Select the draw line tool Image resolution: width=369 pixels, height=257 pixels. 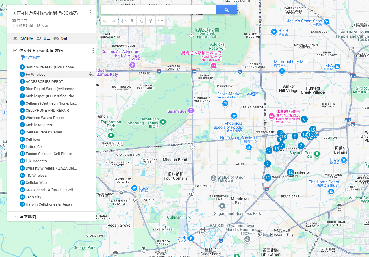(x=141, y=21)
